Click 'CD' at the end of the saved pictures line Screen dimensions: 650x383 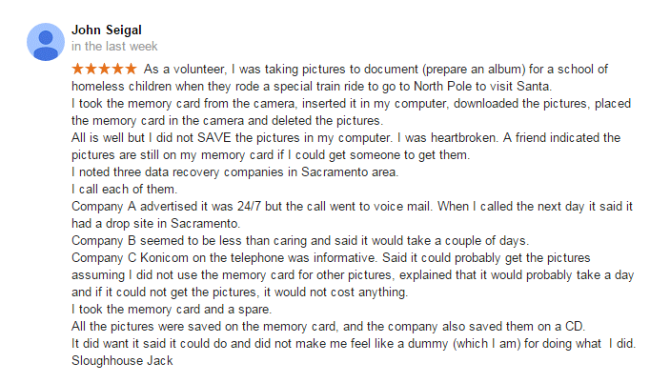click(x=575, y=327)
